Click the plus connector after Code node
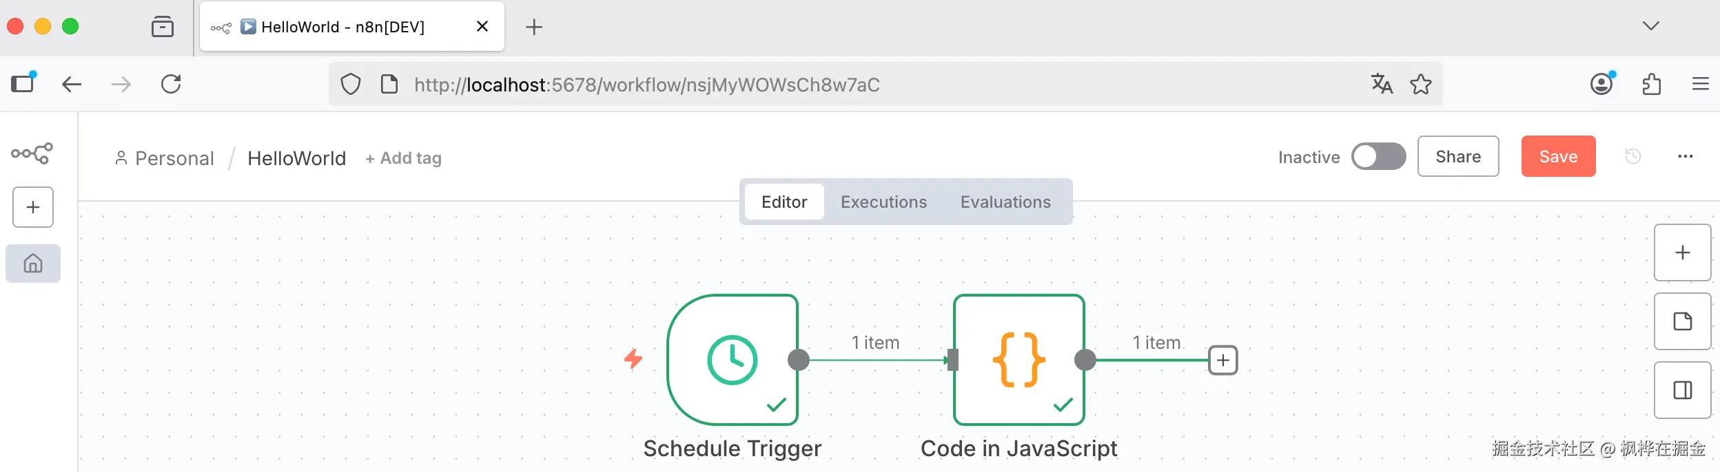The image size is (1720, 472). [x=1223, y=361]
